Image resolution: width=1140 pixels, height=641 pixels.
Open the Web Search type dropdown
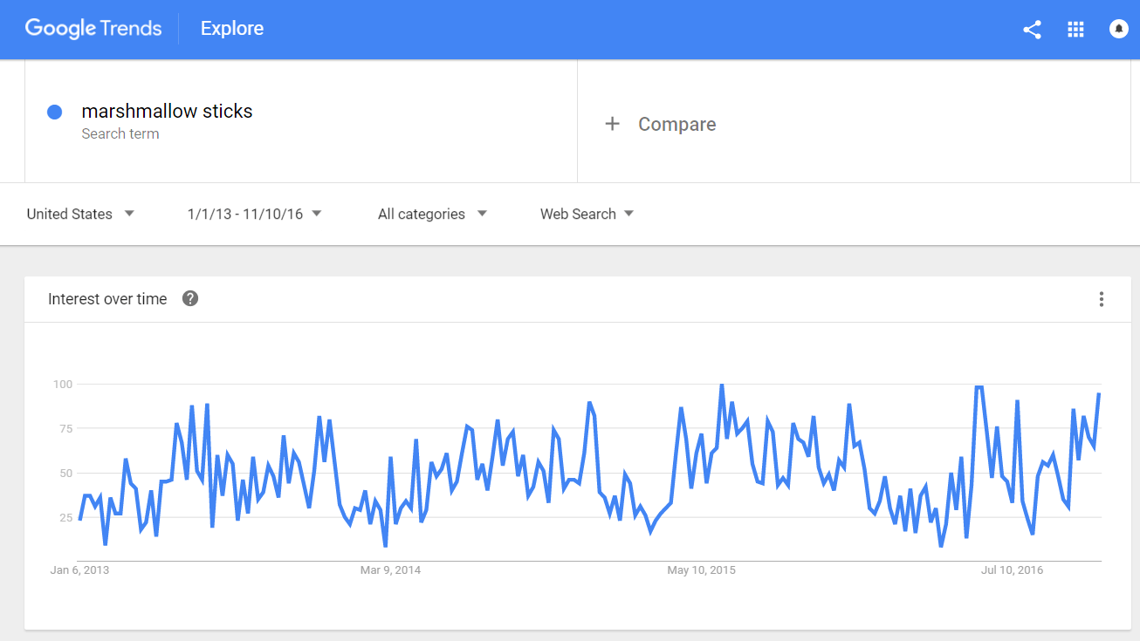click(x=587, y=214)
